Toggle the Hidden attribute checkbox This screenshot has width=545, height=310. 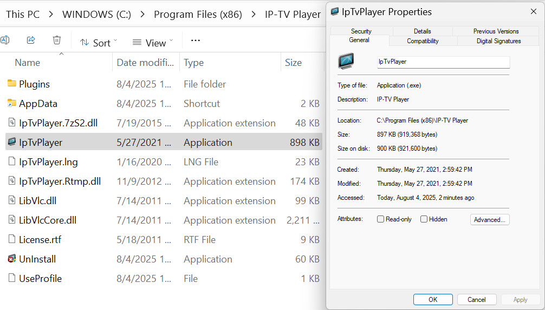tap(424, 219)
